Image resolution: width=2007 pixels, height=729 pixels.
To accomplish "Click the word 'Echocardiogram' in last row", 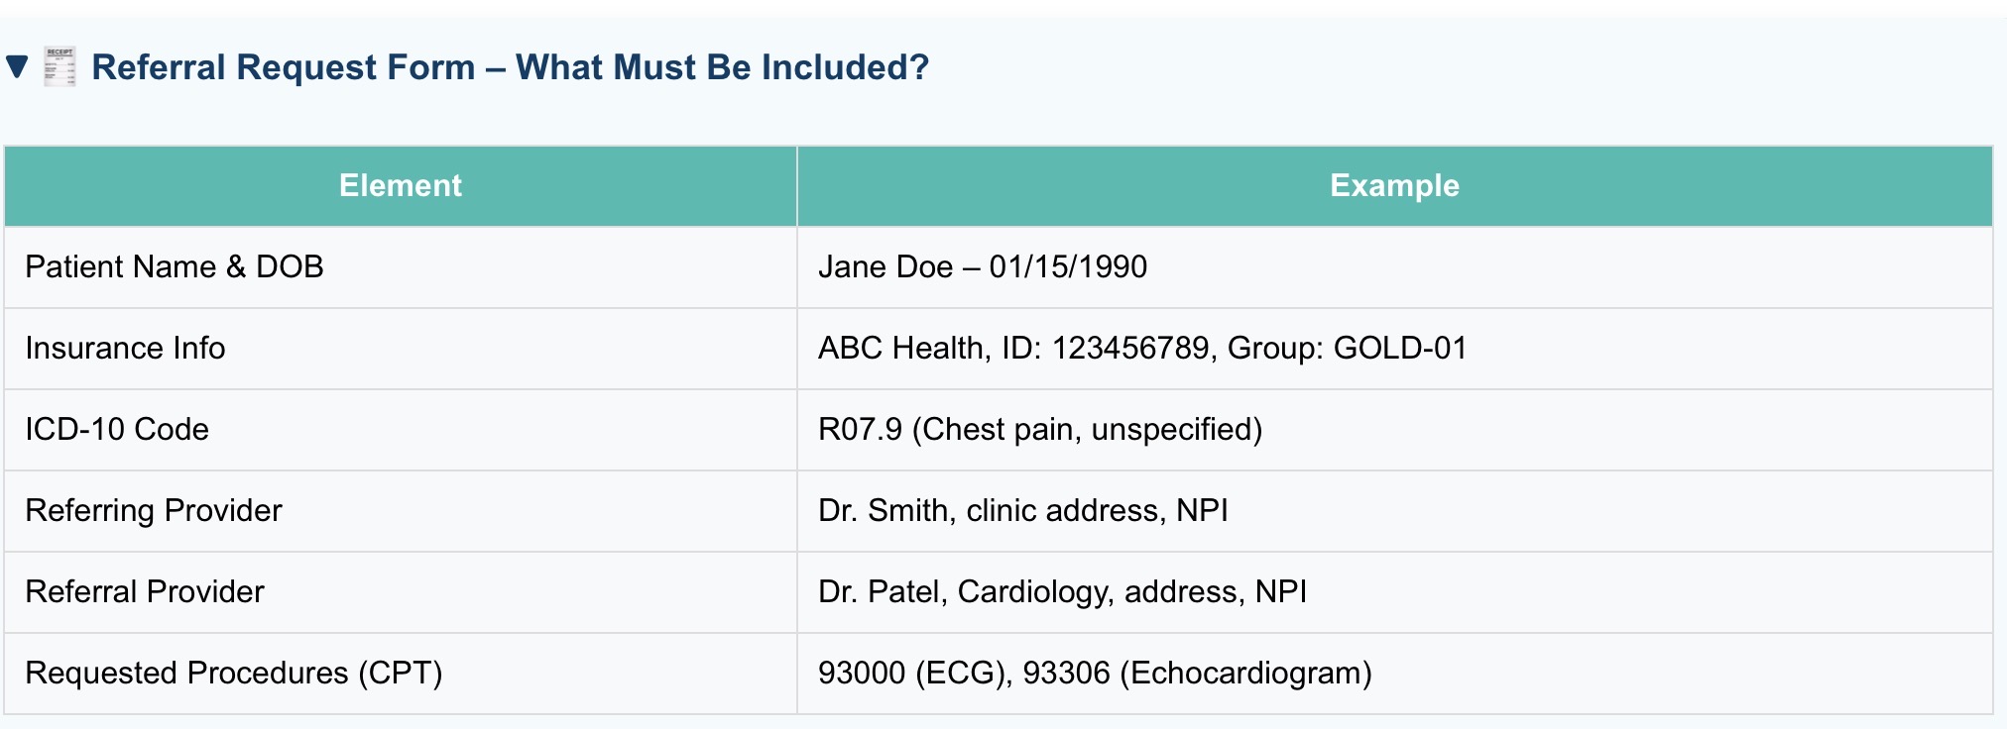I will [1245, 674].
